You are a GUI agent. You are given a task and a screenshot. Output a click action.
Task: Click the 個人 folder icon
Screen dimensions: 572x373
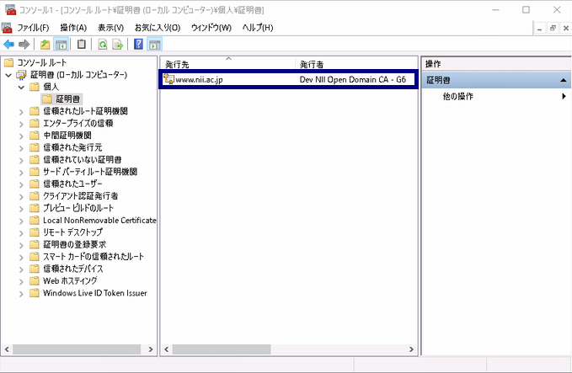pos(35,87)
